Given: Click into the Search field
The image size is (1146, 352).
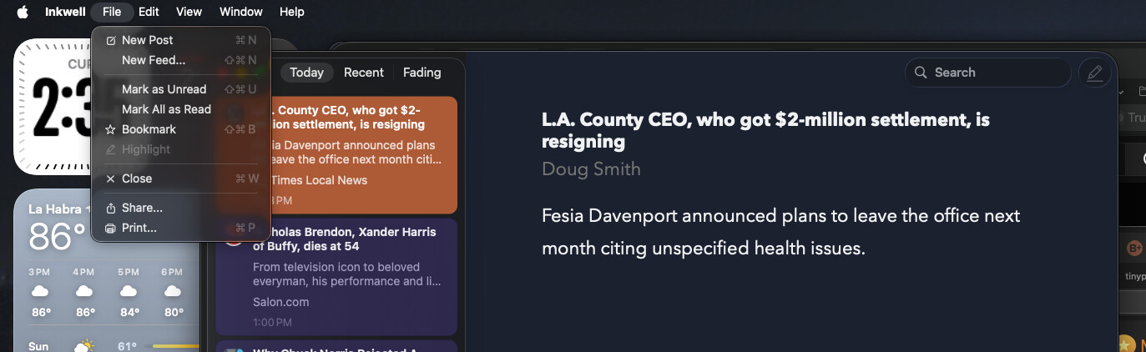Looking at the screenshot, I should [x=997, y=73].
